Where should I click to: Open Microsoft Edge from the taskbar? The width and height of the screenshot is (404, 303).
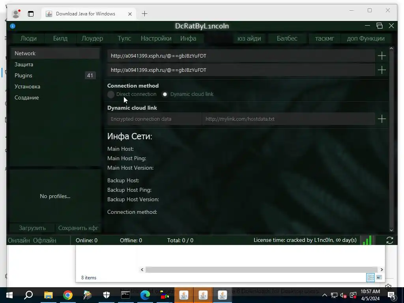145,295
